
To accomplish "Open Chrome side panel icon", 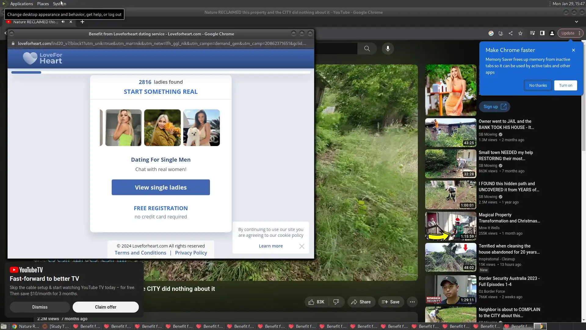I will click(x=542, y=33).
